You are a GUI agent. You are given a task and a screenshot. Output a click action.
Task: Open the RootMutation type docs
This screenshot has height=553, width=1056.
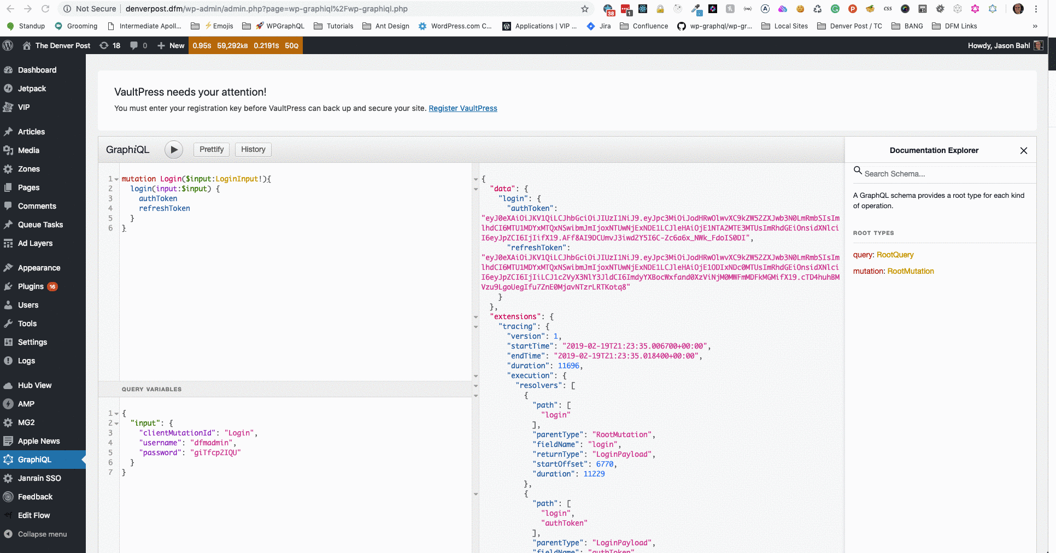click(911, 271)
